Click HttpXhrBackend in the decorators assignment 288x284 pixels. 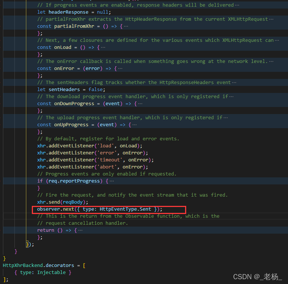click(23, 265)
